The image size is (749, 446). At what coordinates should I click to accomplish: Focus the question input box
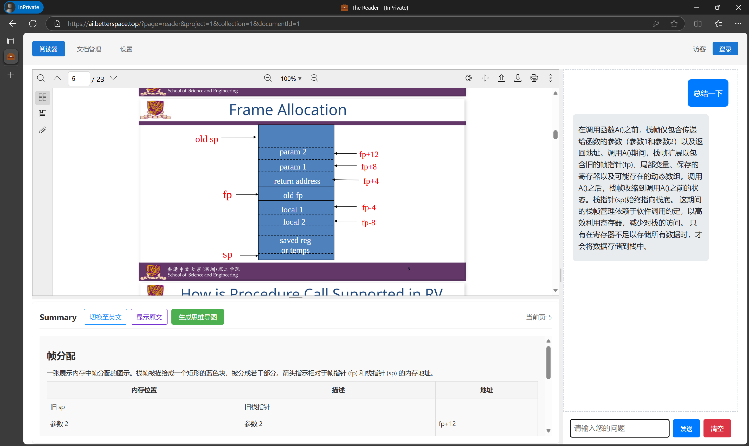(x=619, y=428)
